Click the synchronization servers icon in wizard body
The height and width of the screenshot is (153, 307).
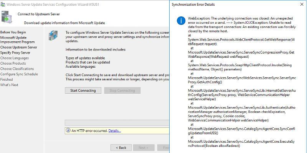[53, 35]
